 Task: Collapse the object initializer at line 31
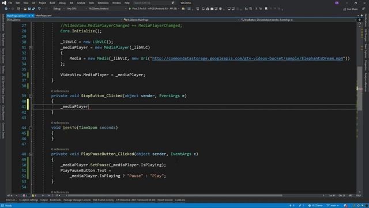(31, 47)
